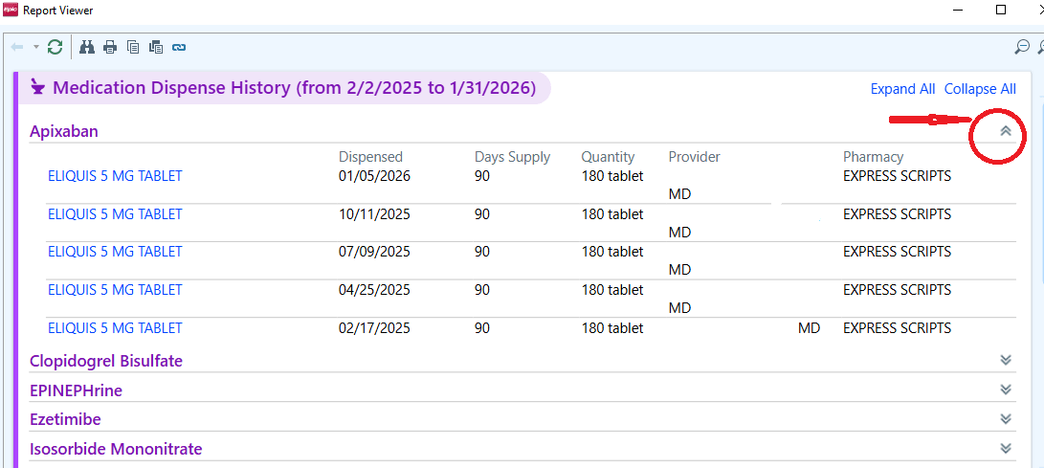Open ELIQUIS 5 MG TABLET dispensed 02/17/2025
This screenshot has height=468, width=1044.
pos(115,328)
